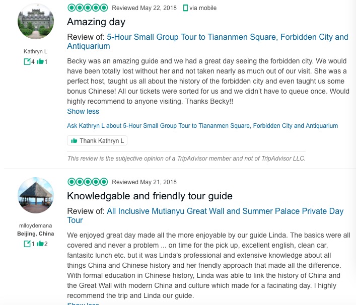356x305 pixels.
Task: Visit the Kathryn L username profile
Action: (x=35, y=51)
